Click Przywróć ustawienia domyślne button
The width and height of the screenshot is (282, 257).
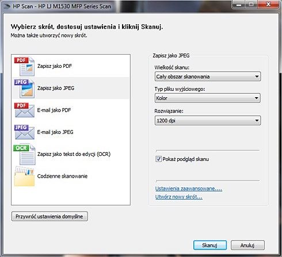pyautogui.click(x=49, y=216)
